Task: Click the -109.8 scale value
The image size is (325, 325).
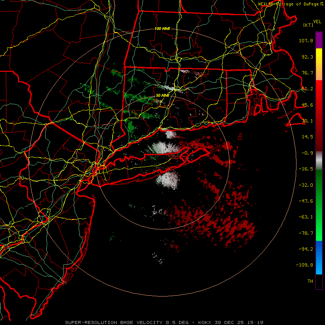Action: point(304,265)
